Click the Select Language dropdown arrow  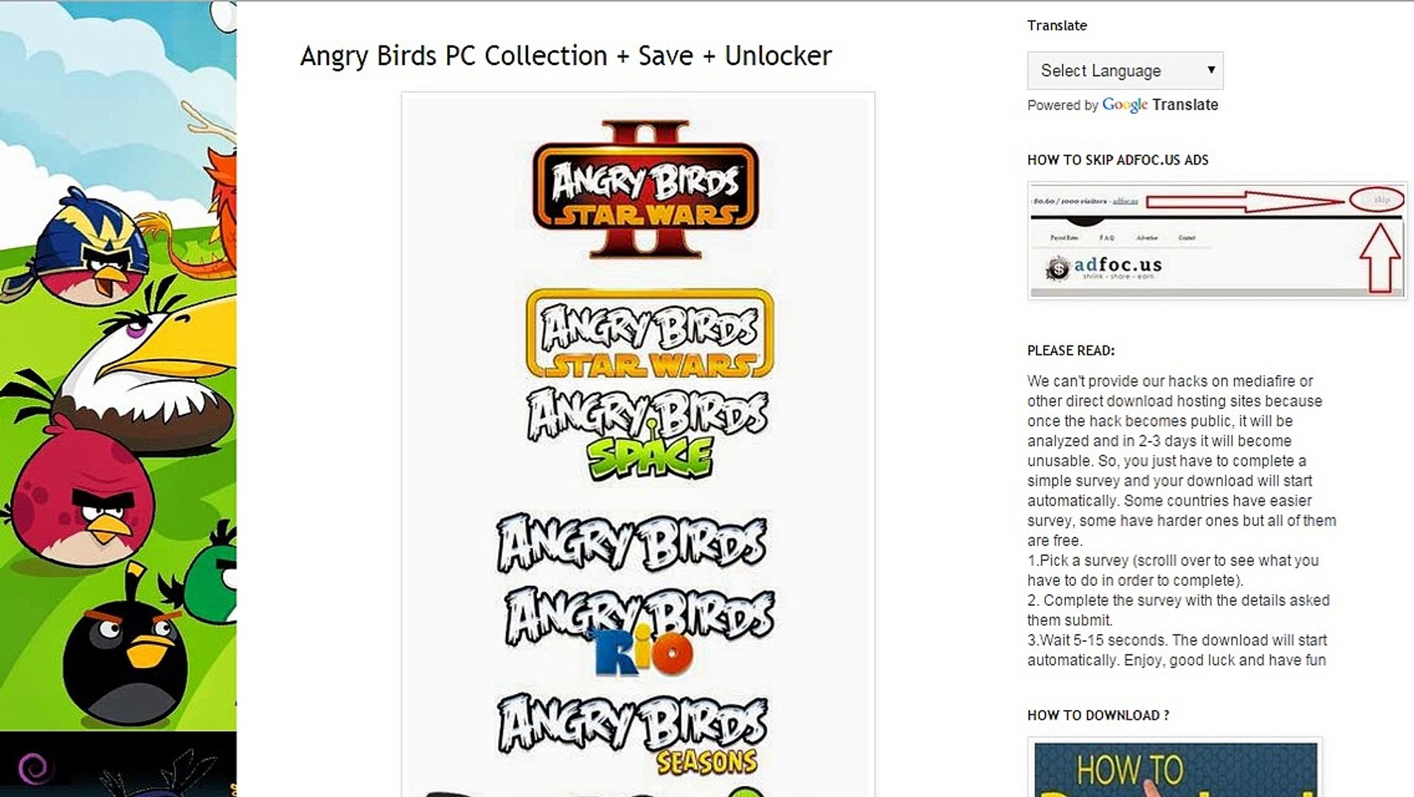1210,70
